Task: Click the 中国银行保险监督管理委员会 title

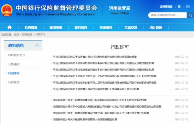Action: (x=56, y=8)
